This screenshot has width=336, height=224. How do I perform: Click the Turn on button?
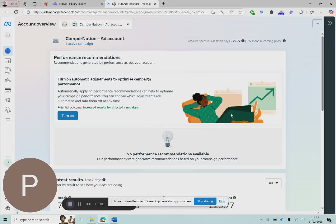click(x=68, y=116)
